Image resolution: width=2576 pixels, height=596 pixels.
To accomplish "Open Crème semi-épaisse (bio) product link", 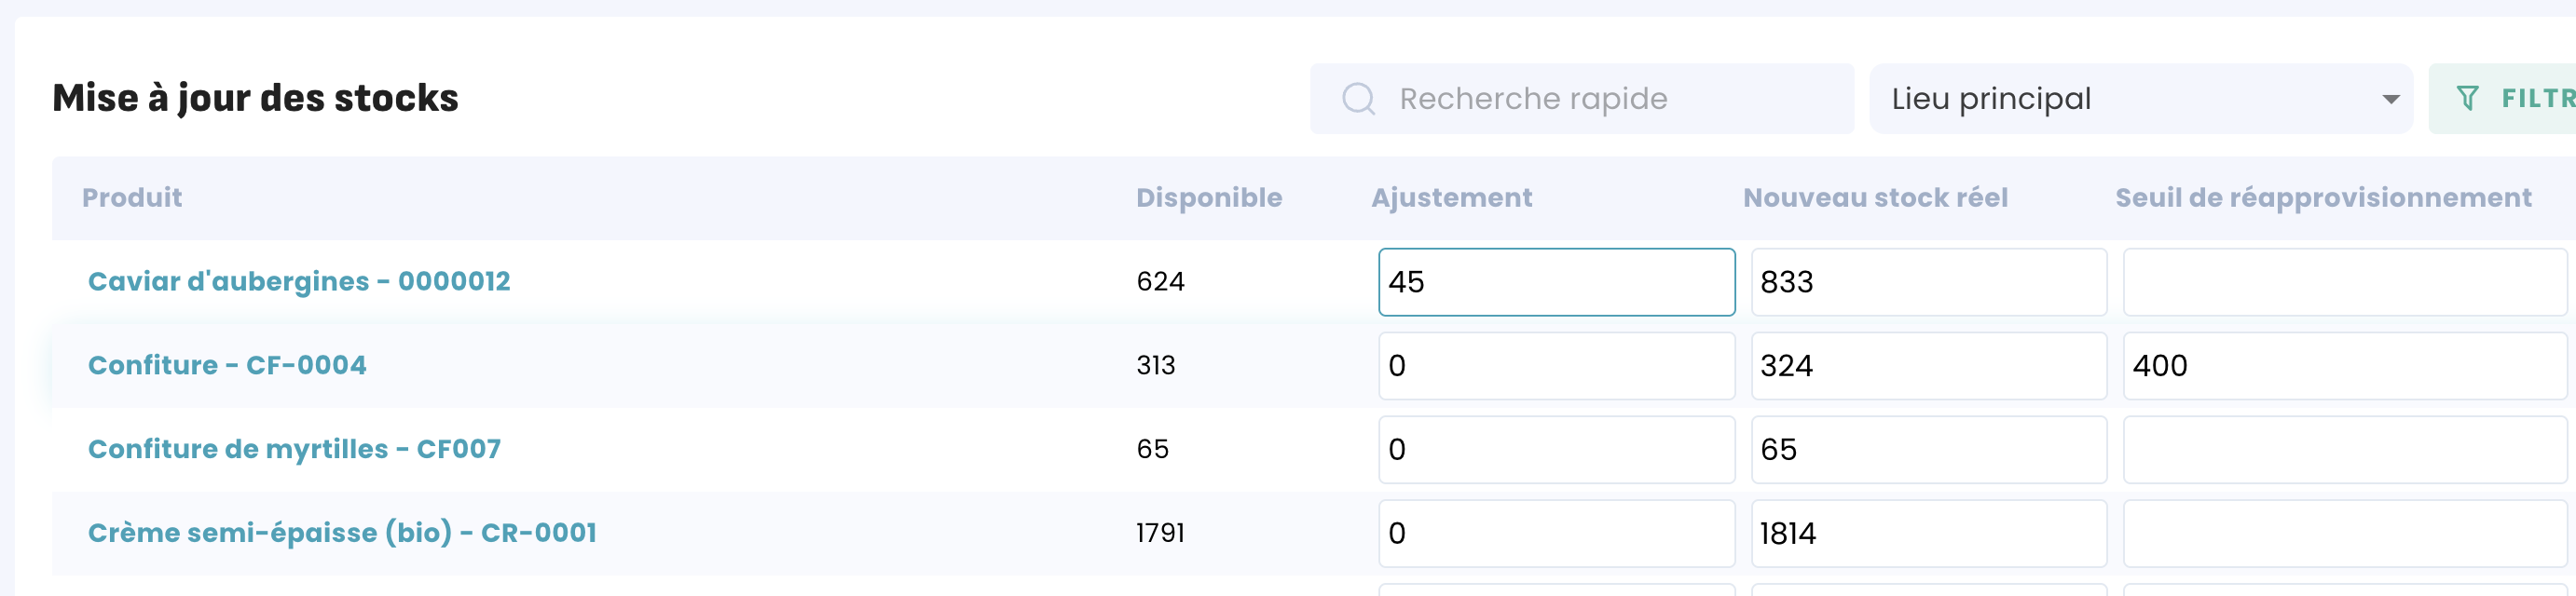I will [342, 533].
